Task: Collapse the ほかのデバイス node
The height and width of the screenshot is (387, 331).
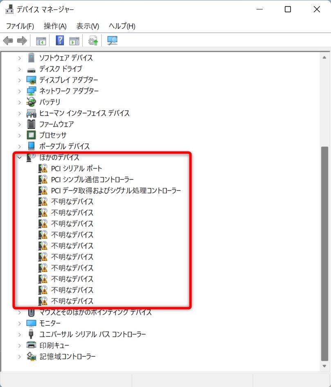Action: 20,158
